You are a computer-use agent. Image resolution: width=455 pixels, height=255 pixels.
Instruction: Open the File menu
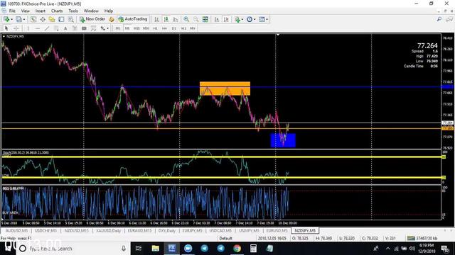12,11
